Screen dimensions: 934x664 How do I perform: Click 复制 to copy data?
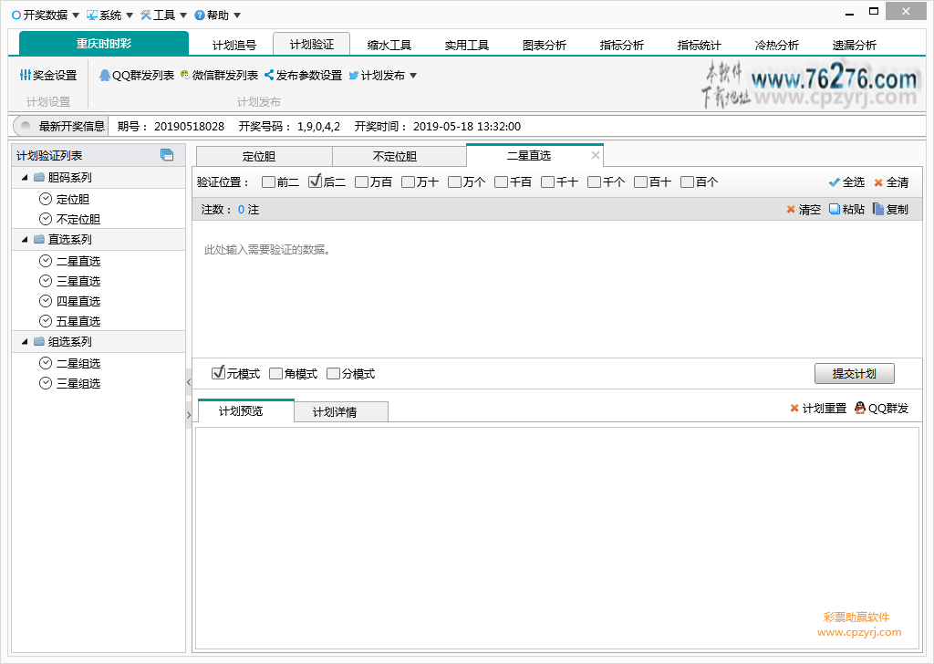pyautogui.click(x=890, y=210)
